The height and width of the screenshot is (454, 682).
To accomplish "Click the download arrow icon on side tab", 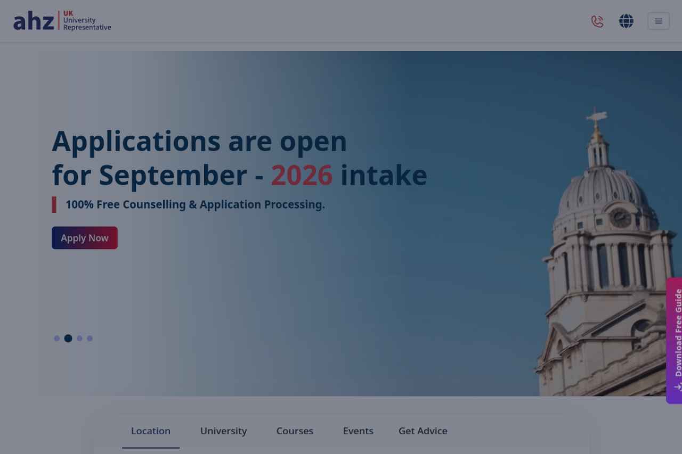I will coord(678,387).
